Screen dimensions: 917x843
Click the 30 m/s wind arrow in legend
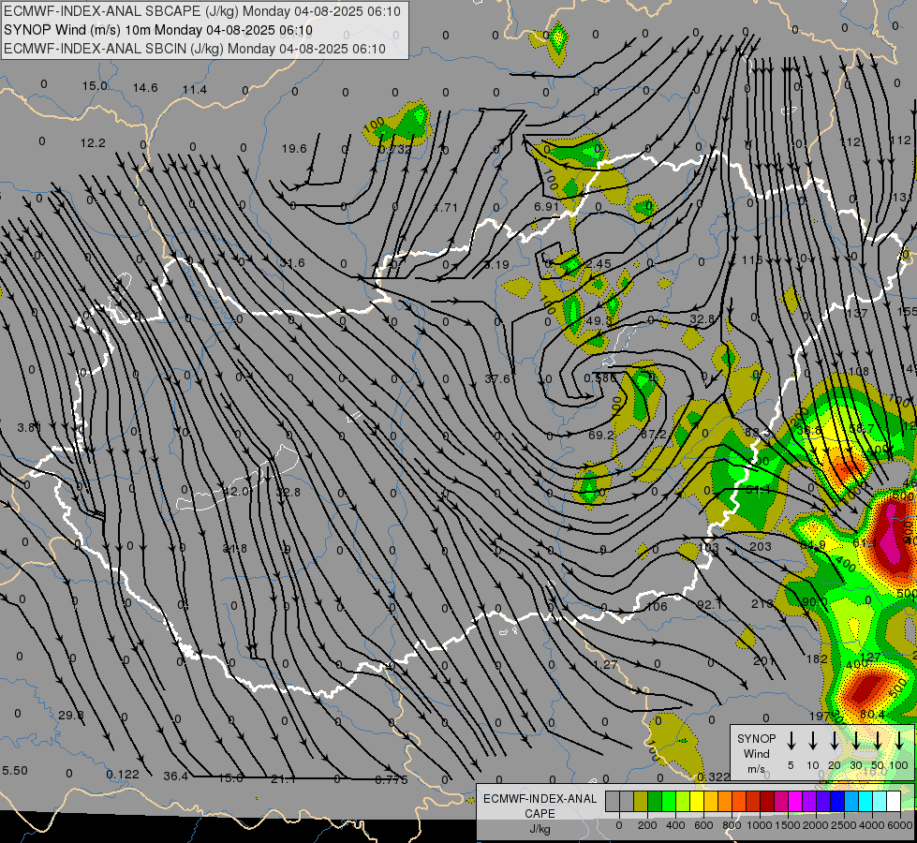(855, 740)
